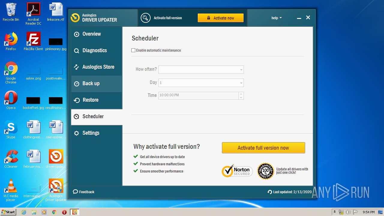Minimize the Driver Updater window
This screenshot has height=216, width=384.
tap(299, 18)
